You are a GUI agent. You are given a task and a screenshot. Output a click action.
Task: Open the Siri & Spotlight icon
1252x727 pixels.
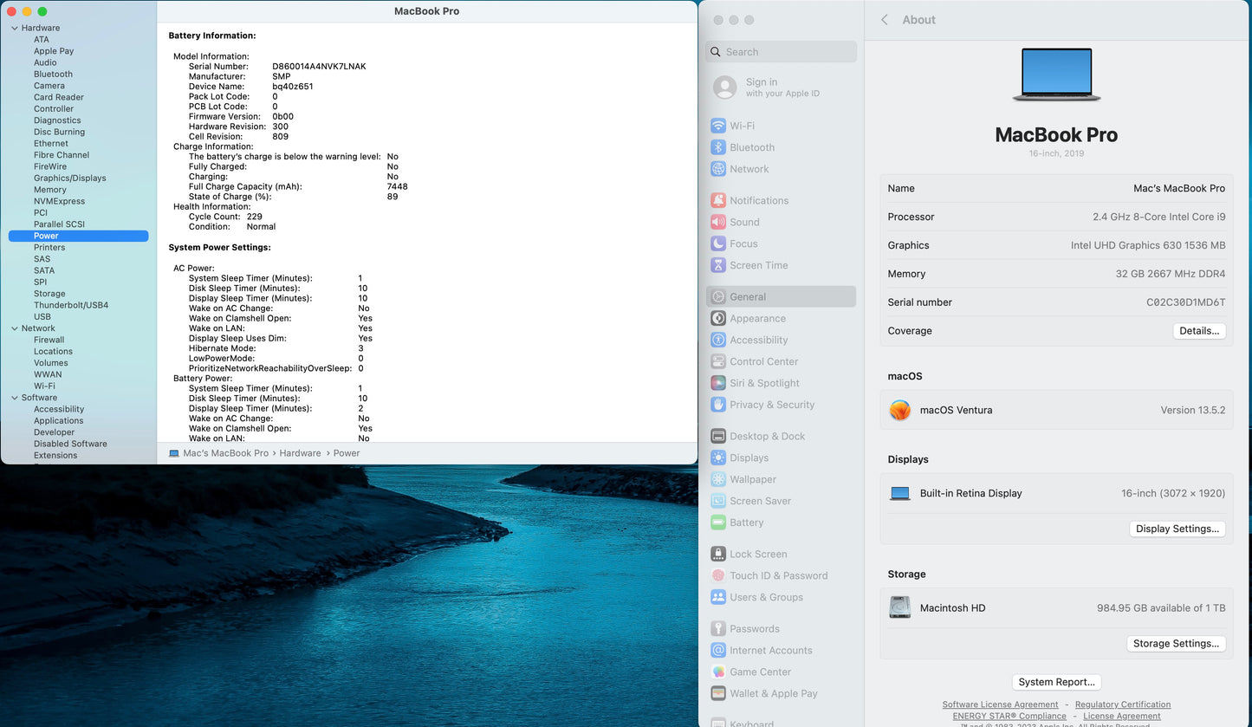[x=717, y=383]
